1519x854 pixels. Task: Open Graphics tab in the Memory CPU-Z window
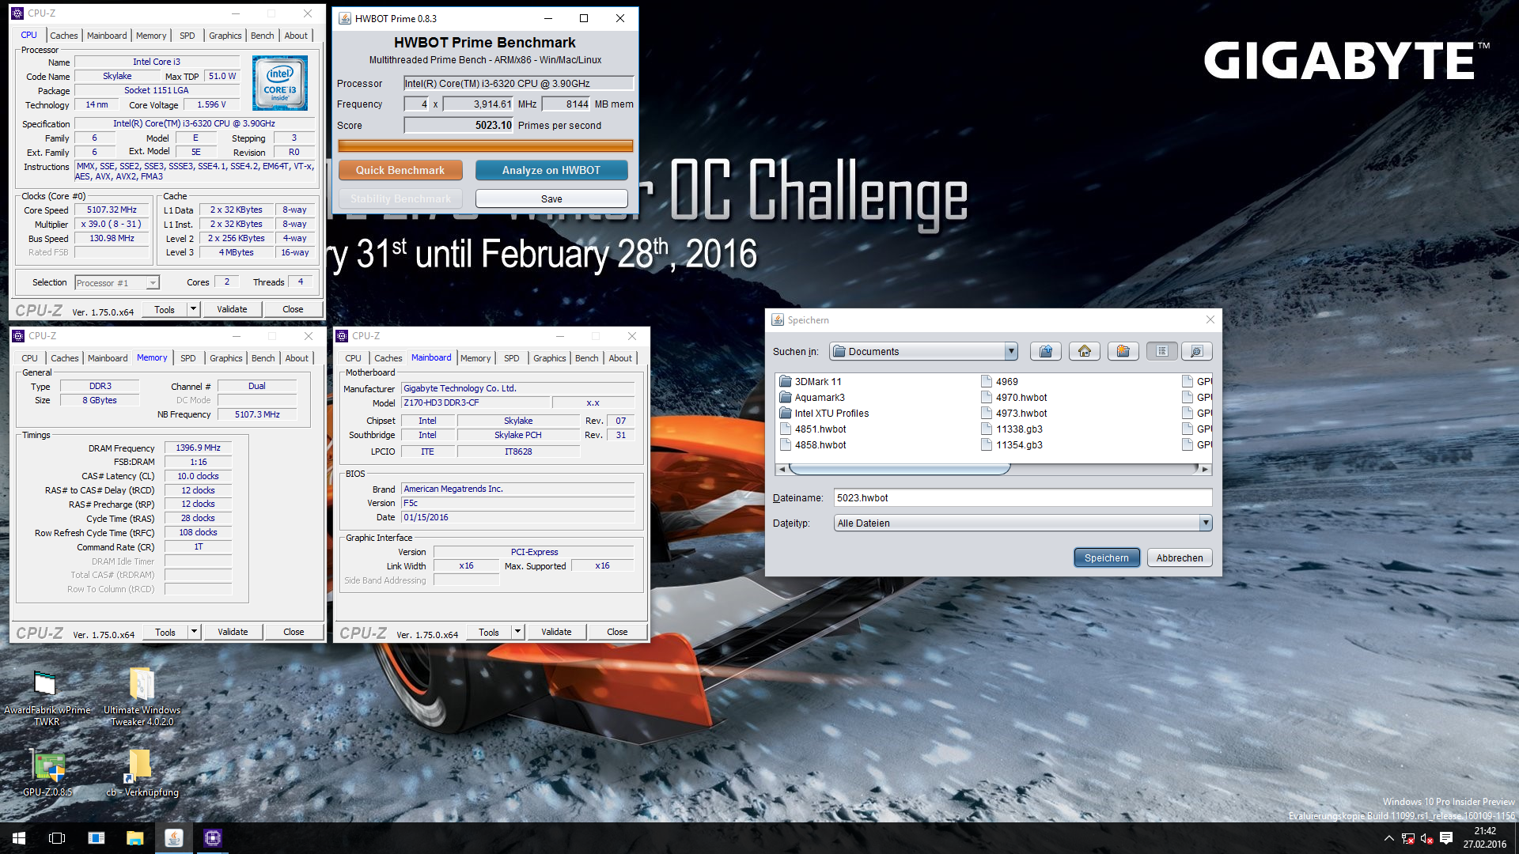(225, 358)
